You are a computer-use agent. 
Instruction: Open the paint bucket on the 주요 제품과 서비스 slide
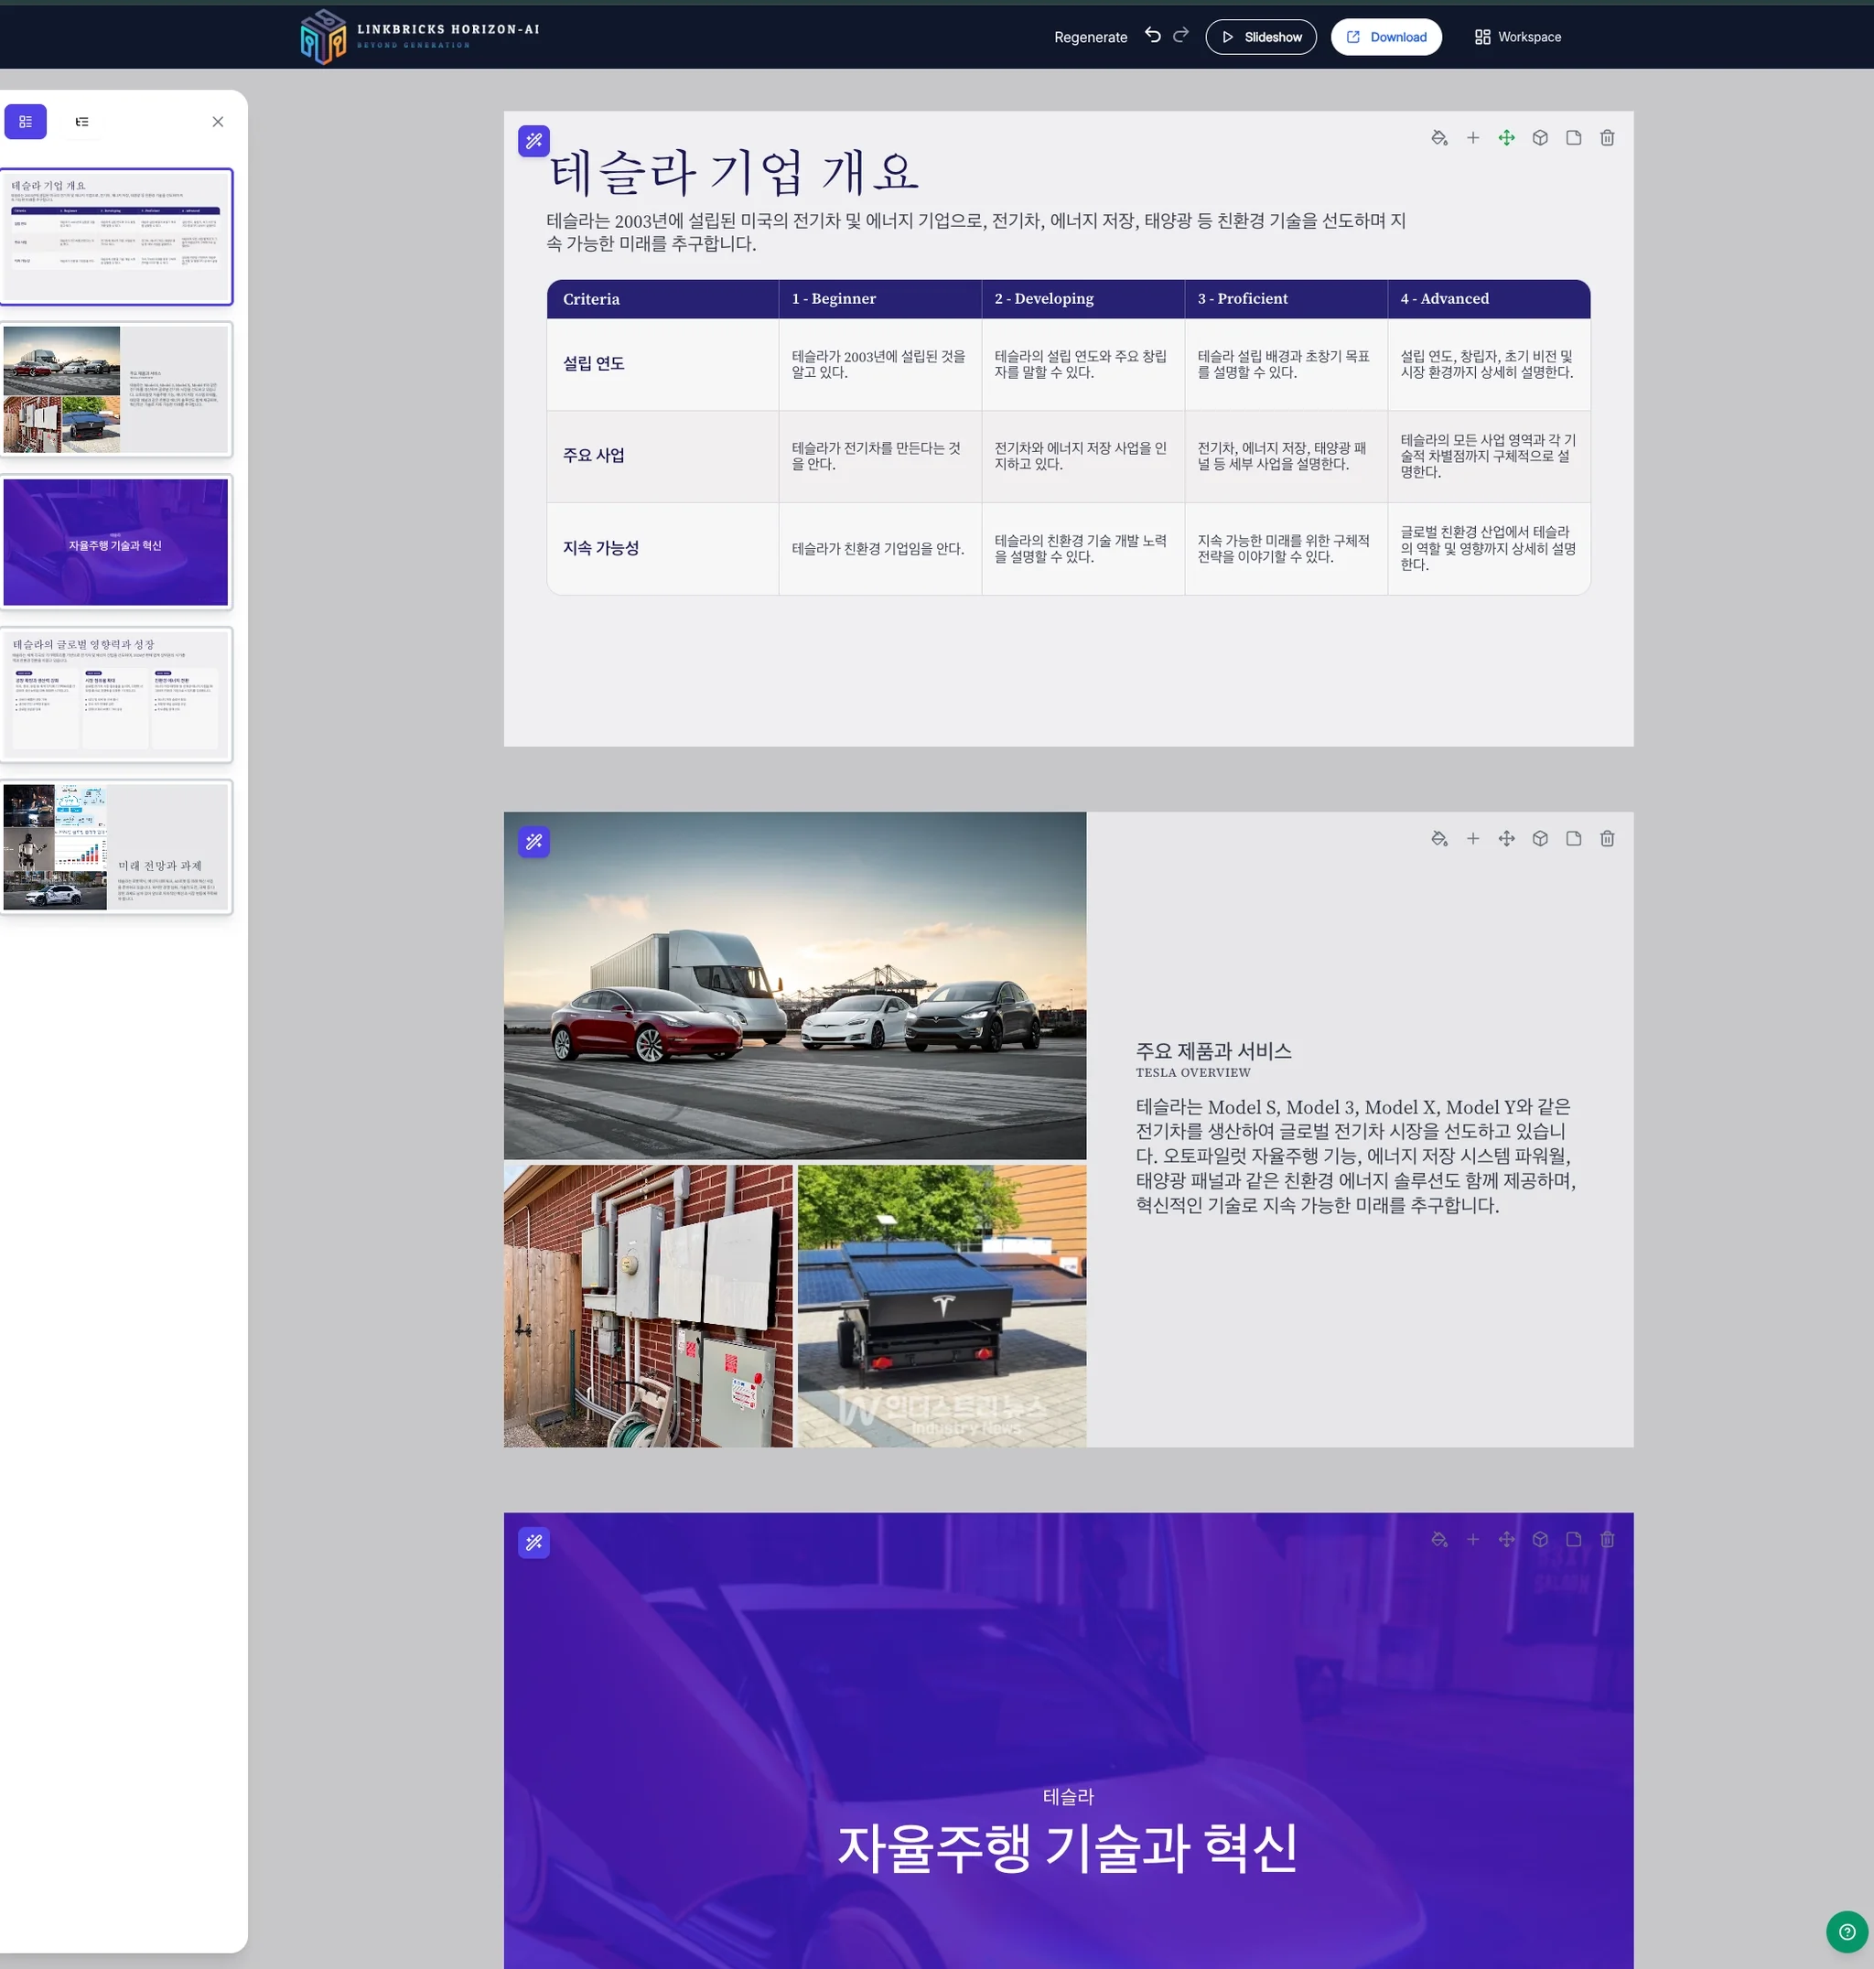pyautogui.click(x=1439, y=838)
